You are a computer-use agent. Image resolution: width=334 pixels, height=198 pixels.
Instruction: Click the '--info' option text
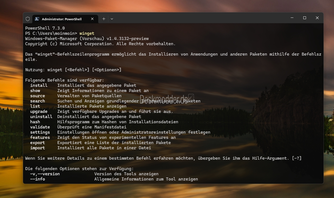(x=38, y=179)
